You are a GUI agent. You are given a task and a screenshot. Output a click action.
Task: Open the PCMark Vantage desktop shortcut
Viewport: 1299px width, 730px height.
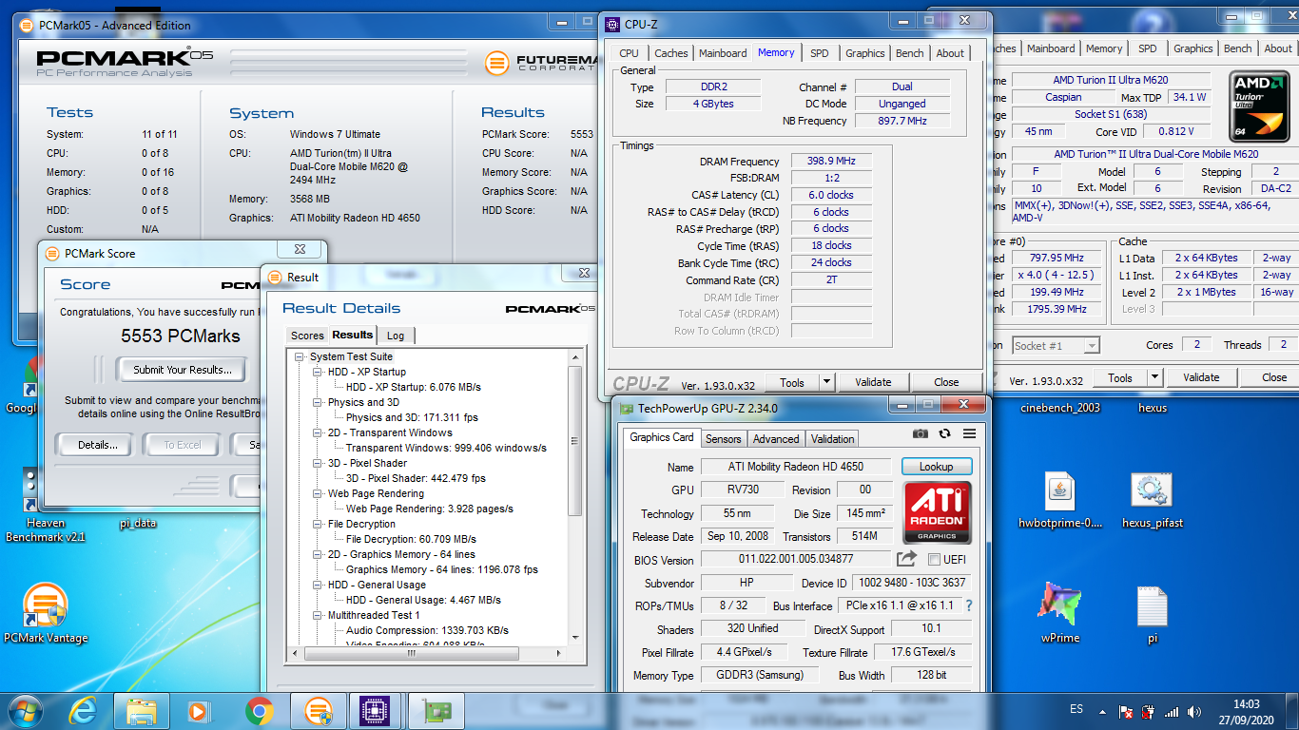coord(45,615)
